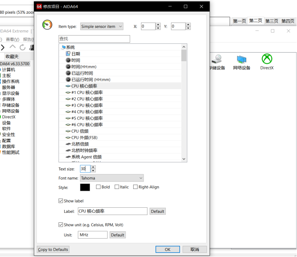The width and height of the screenshot is (297, 257).
Task: Choose #3 CPU 核心频率 sensor item
Action: 87,105
